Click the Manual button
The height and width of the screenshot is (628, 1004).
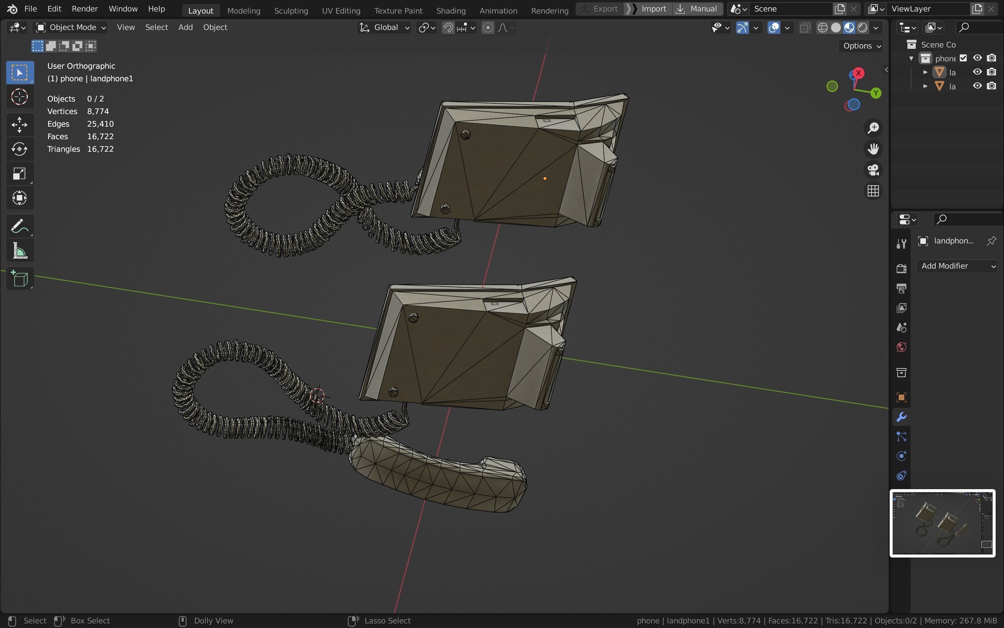[x=698, y=9]
